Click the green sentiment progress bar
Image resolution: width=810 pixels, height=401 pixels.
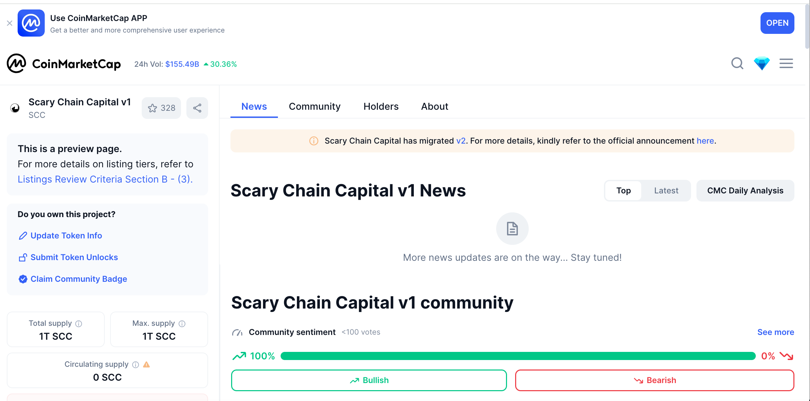pos(518,356)
